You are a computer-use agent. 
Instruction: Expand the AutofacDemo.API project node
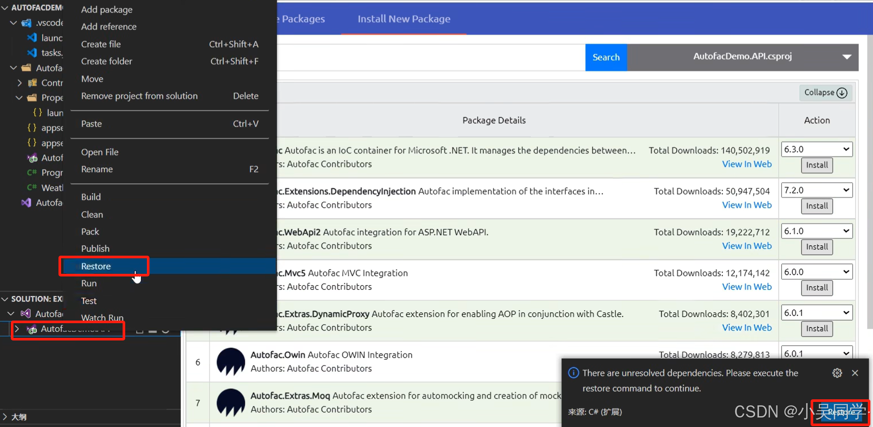[17, 329]
